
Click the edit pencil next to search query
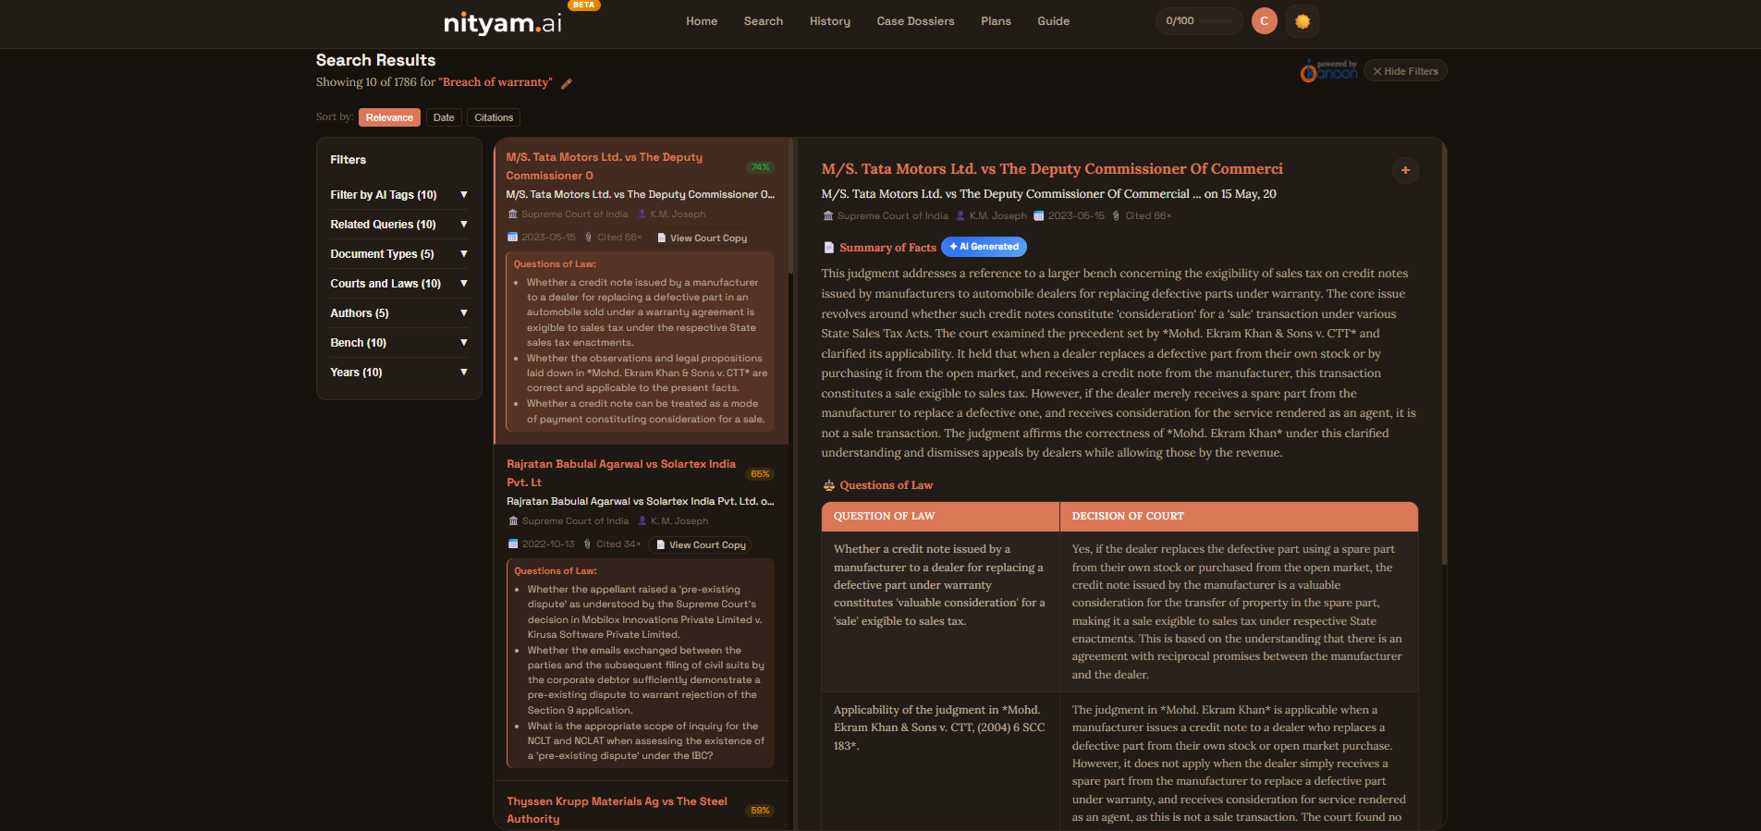click(567, 83)
